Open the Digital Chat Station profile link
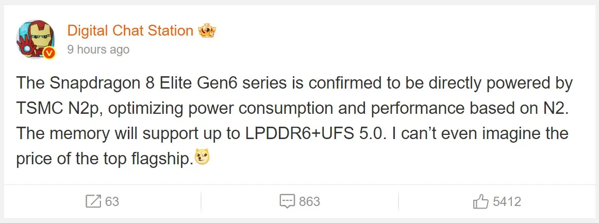 pyautogui.click(x=130, y=31)
